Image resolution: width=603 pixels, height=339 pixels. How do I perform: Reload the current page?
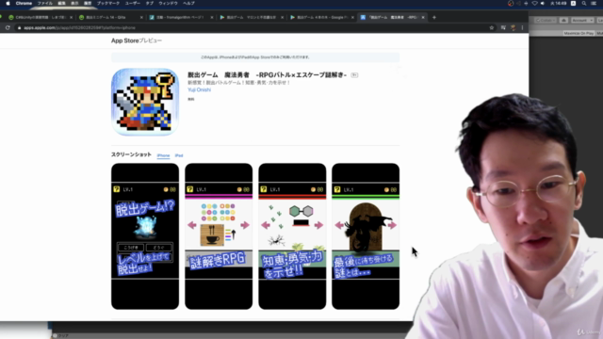point(8,27)
